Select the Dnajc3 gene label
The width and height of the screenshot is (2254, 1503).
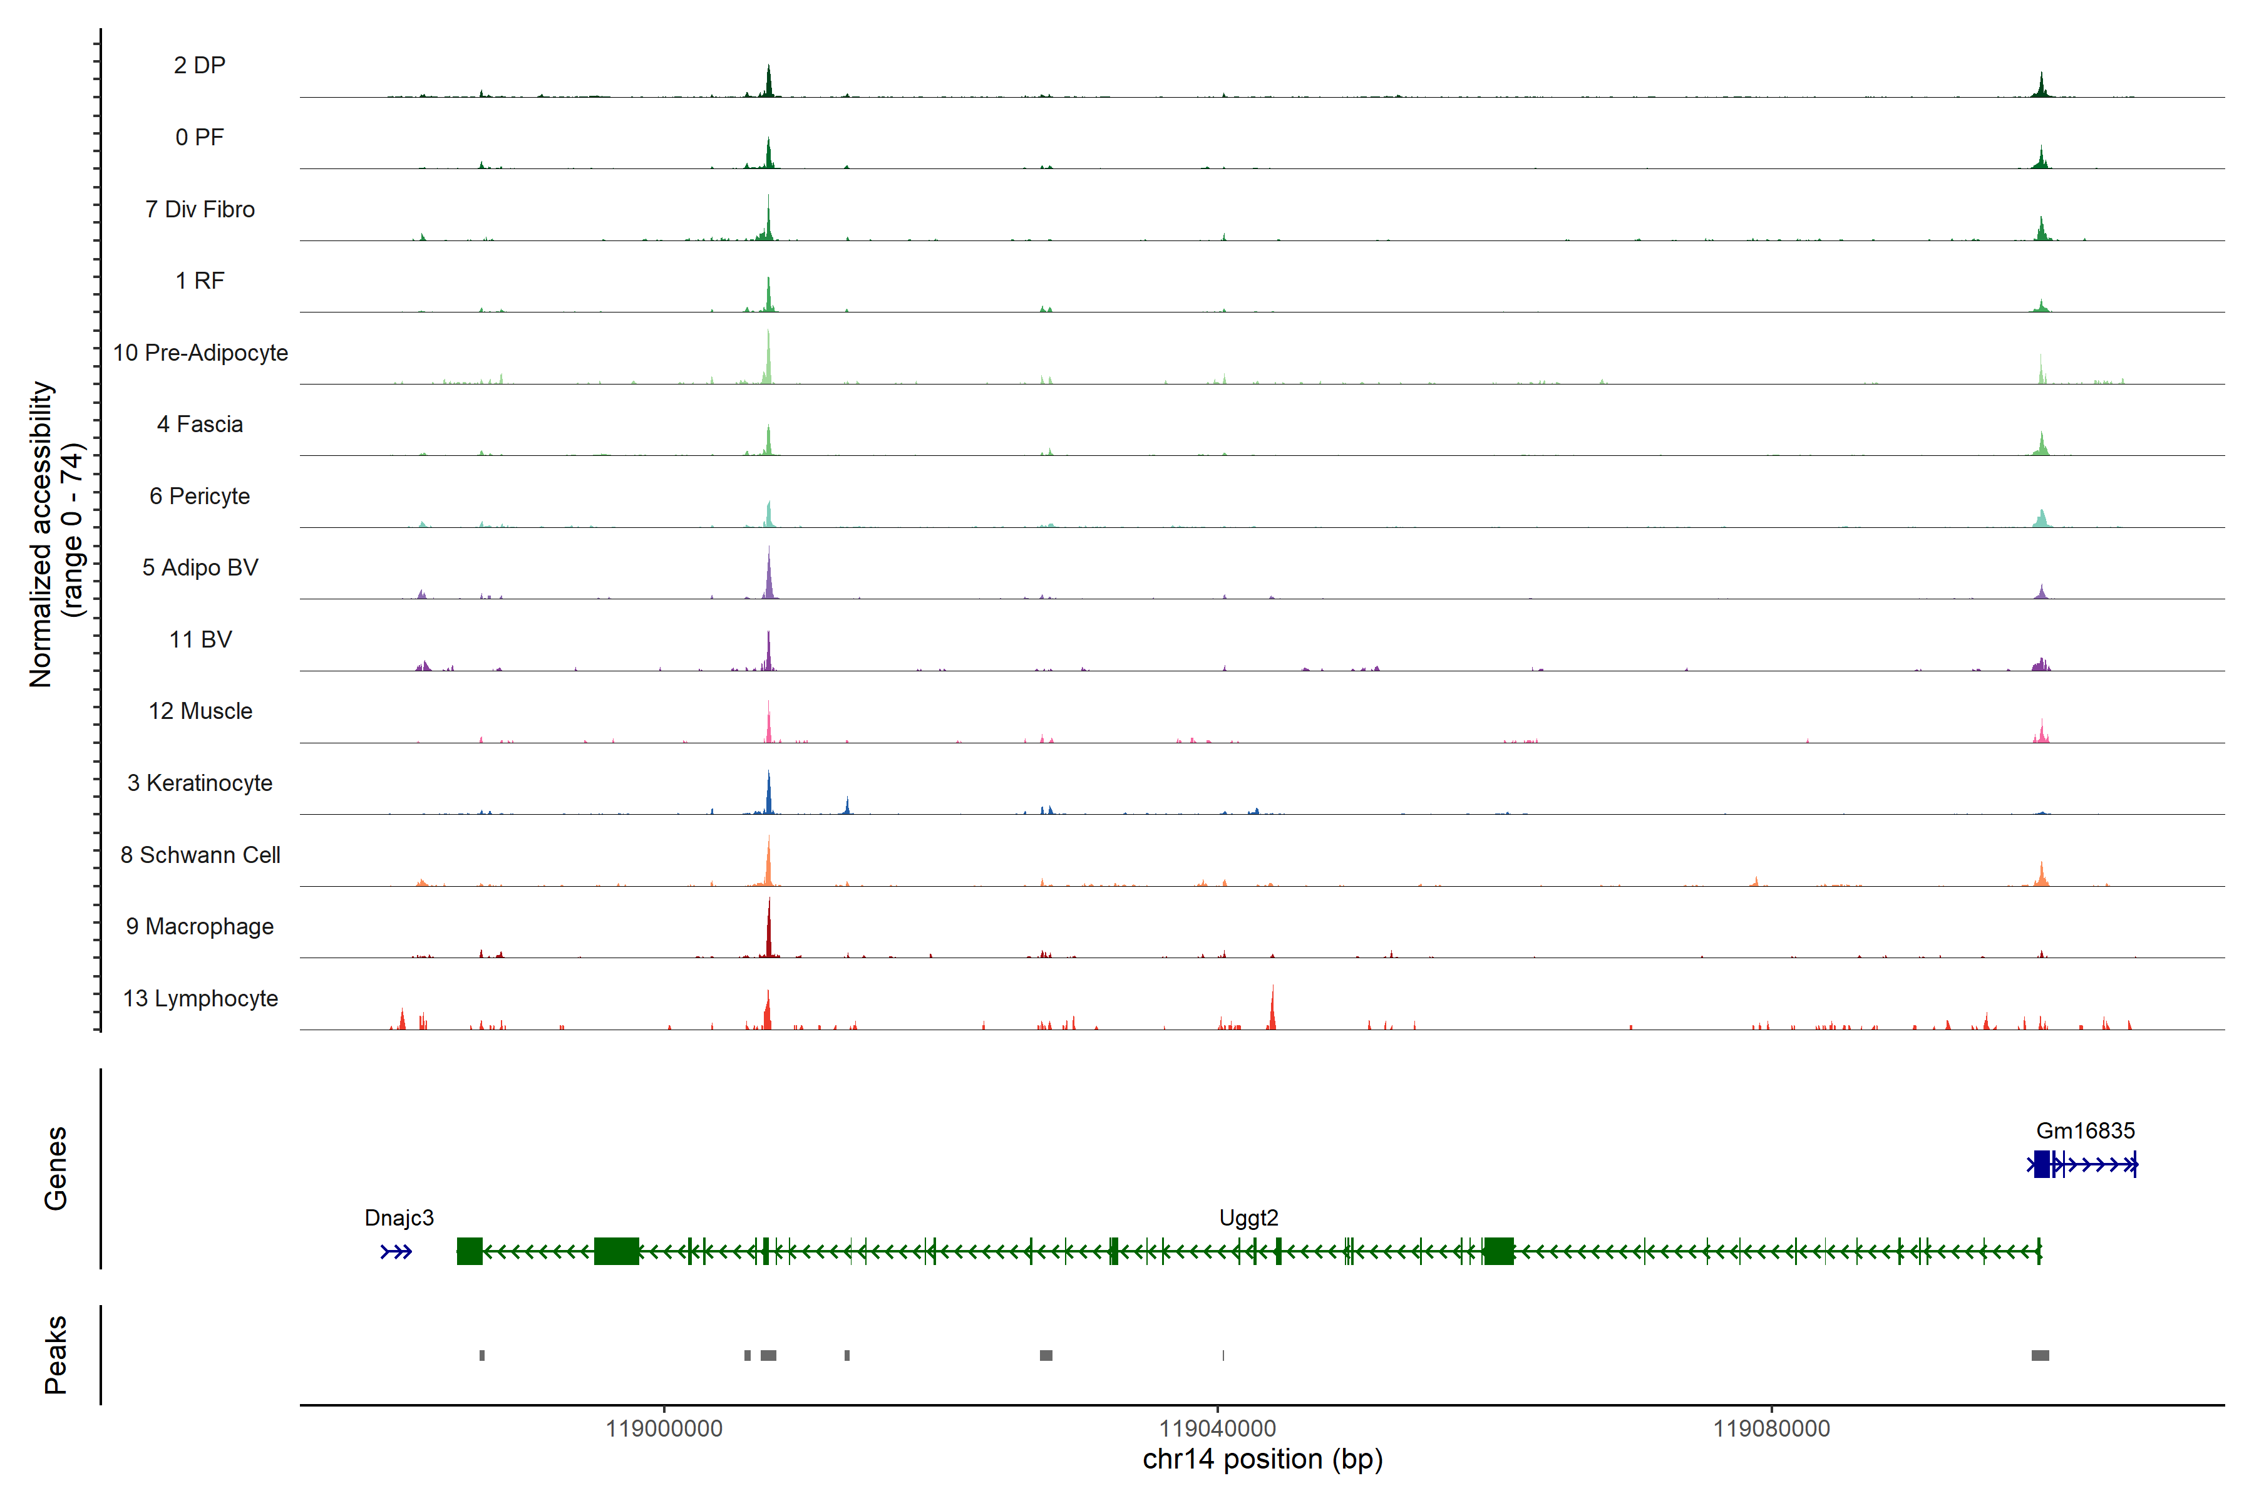399,1217
